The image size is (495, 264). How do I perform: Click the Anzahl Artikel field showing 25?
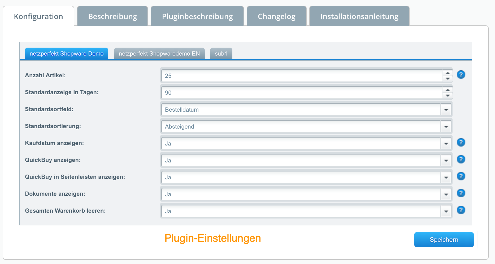[302, 76]
